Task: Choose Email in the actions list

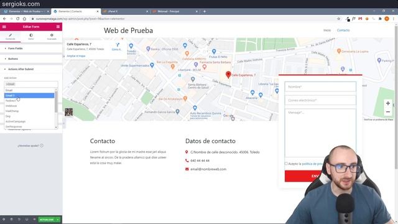Action: [x=29, y=90]
